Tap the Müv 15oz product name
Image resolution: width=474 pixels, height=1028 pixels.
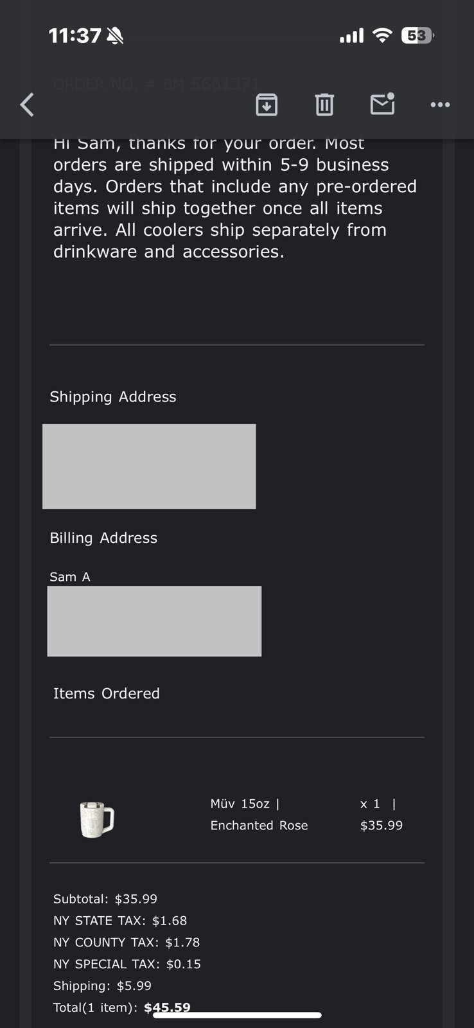240,804
